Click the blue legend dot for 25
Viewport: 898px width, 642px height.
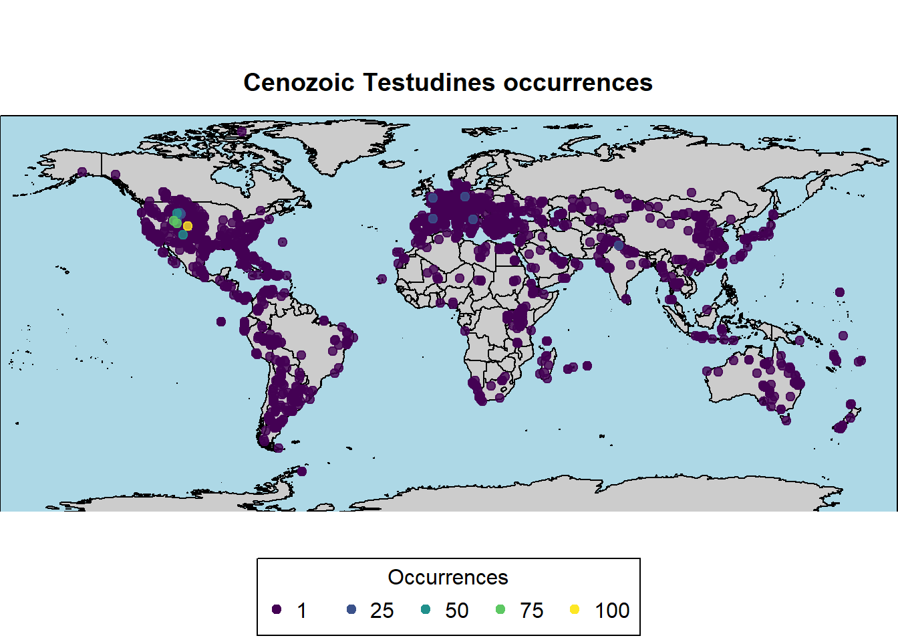[x=351, y=609]
